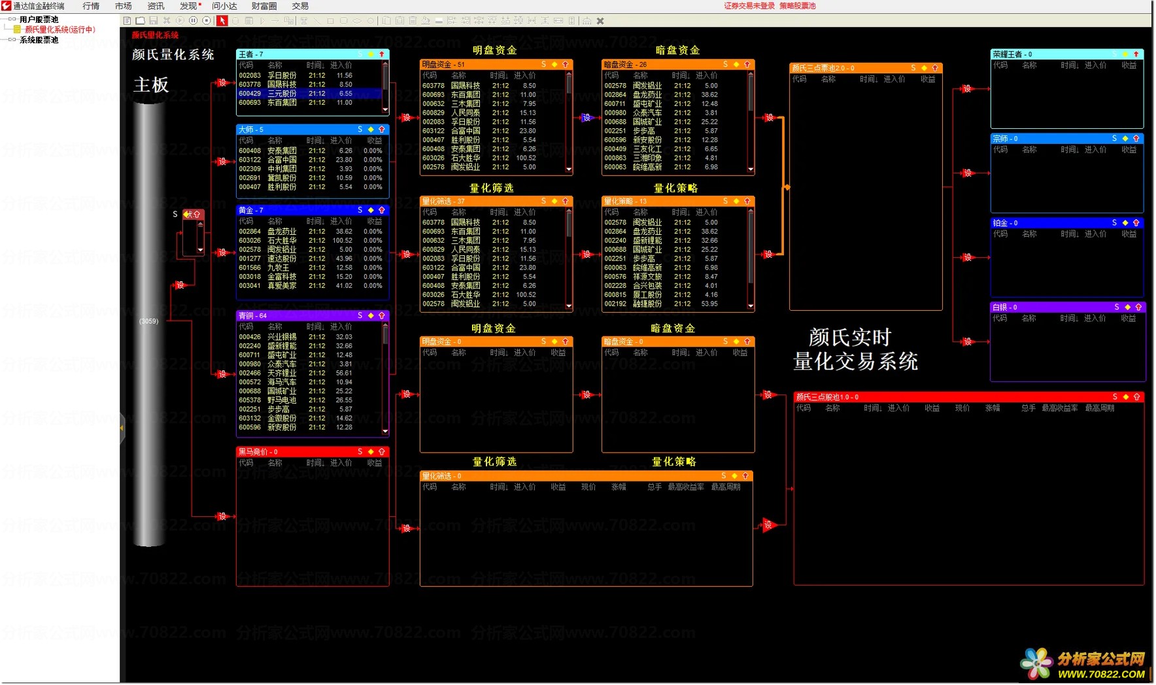Expand the 用户股票池 tree node

click(x=12, y=19)
